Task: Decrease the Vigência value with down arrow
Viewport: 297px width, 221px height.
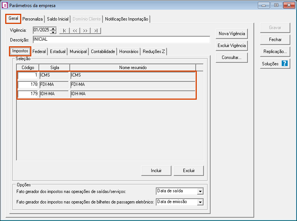Action: [x=53, y=32]
